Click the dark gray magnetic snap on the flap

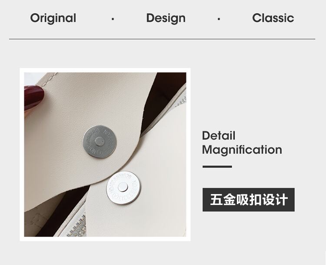click(100, 141)
